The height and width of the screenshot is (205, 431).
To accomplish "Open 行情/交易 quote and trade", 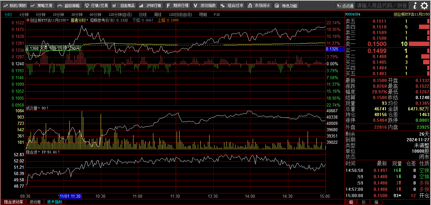I will pyautogui.click(x=96, y=6).
